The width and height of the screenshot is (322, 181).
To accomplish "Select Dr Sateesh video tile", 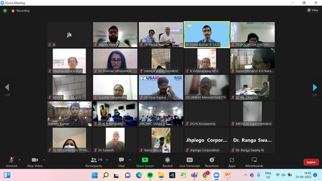I will (x=115, y=140).
